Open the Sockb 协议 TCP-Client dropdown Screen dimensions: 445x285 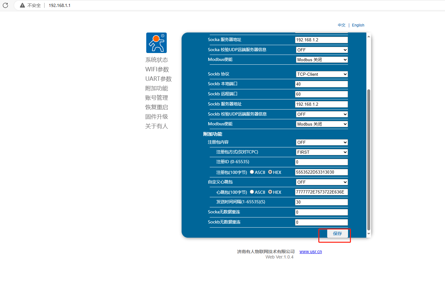[x=322, y=74]
